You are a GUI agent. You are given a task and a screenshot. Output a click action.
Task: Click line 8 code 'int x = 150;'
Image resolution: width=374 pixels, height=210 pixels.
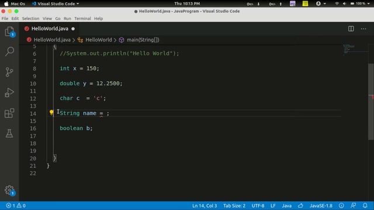click(x=79, y=68)
